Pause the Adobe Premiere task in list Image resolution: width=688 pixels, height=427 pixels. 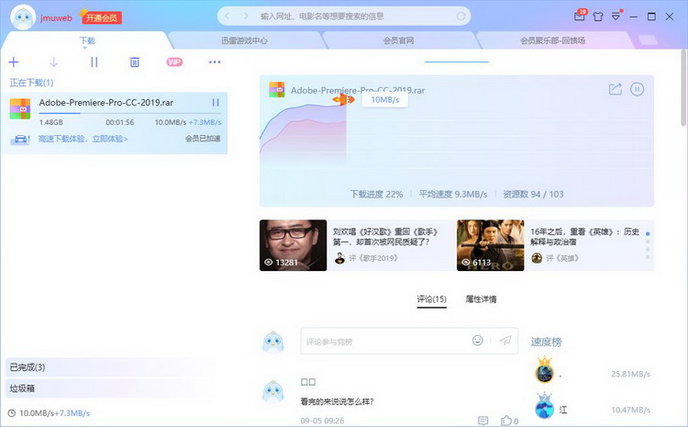tap(216, 102)
